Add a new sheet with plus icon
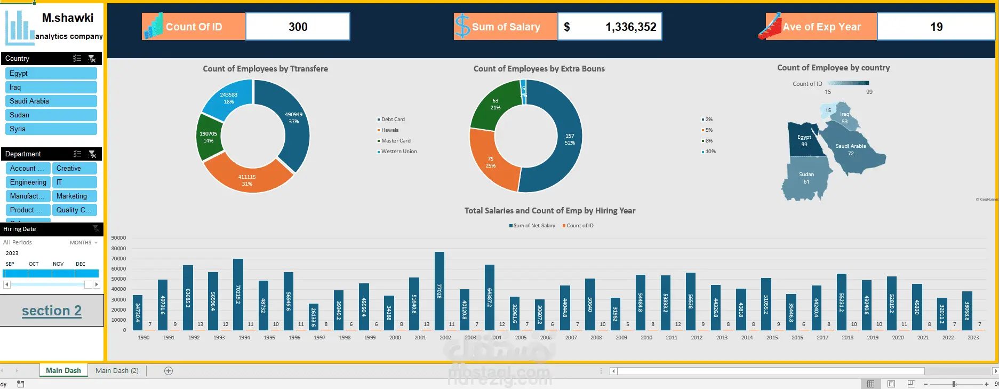Screen dimensions: 999x389 tap(169, 371)
